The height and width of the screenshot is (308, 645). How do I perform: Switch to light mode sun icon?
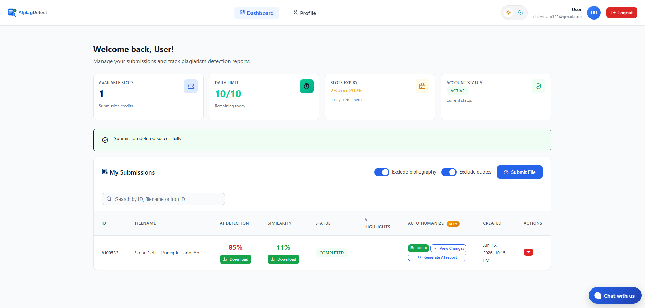[x=508, y=13]
